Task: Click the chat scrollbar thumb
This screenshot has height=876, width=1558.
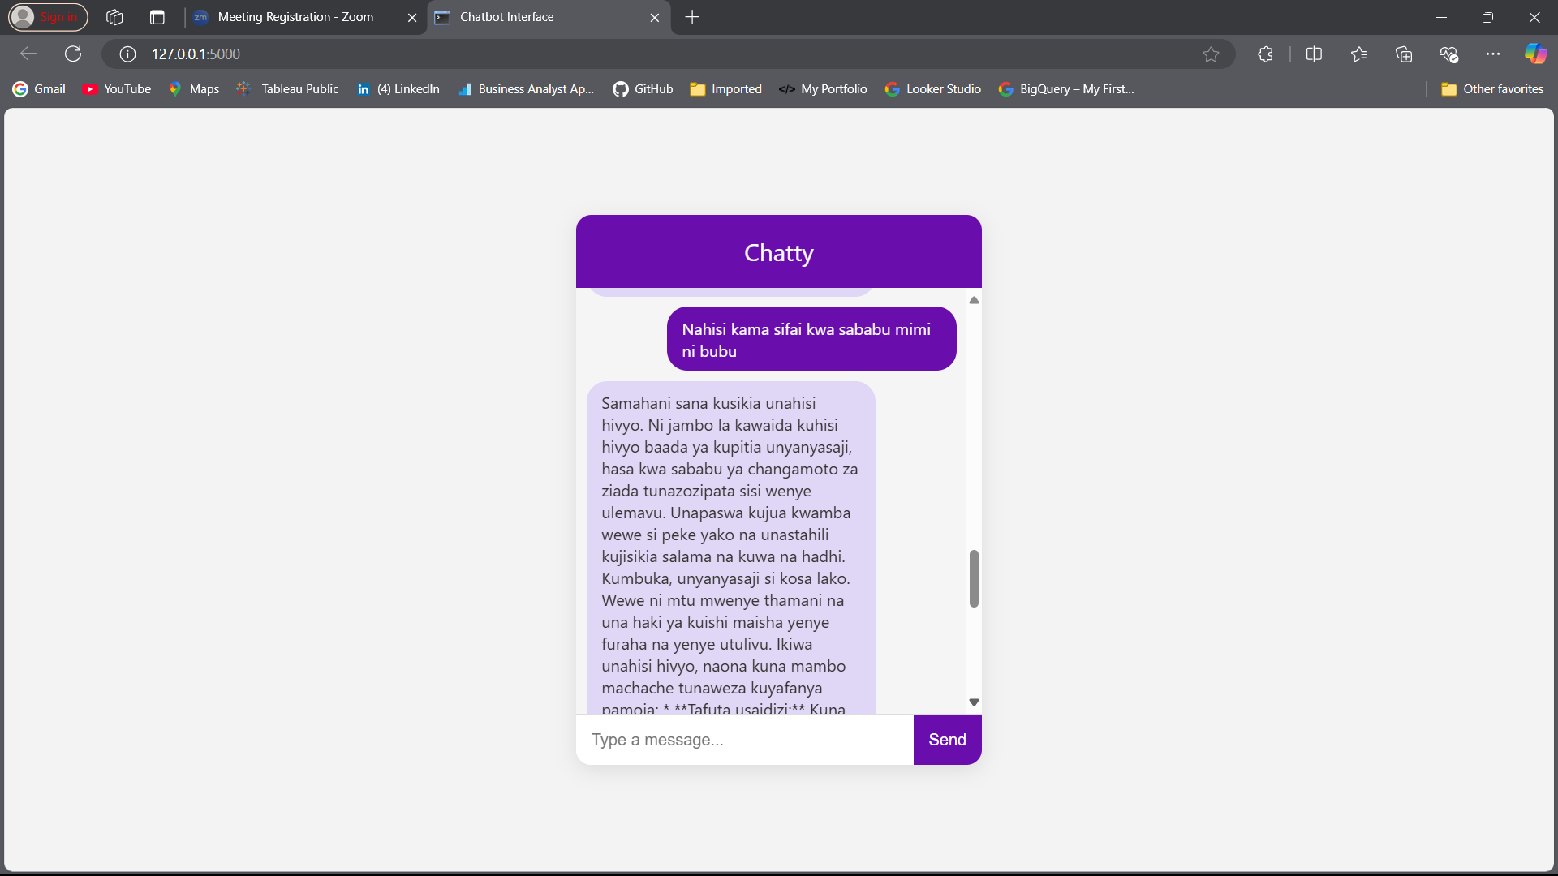Action: coord(974,578)
